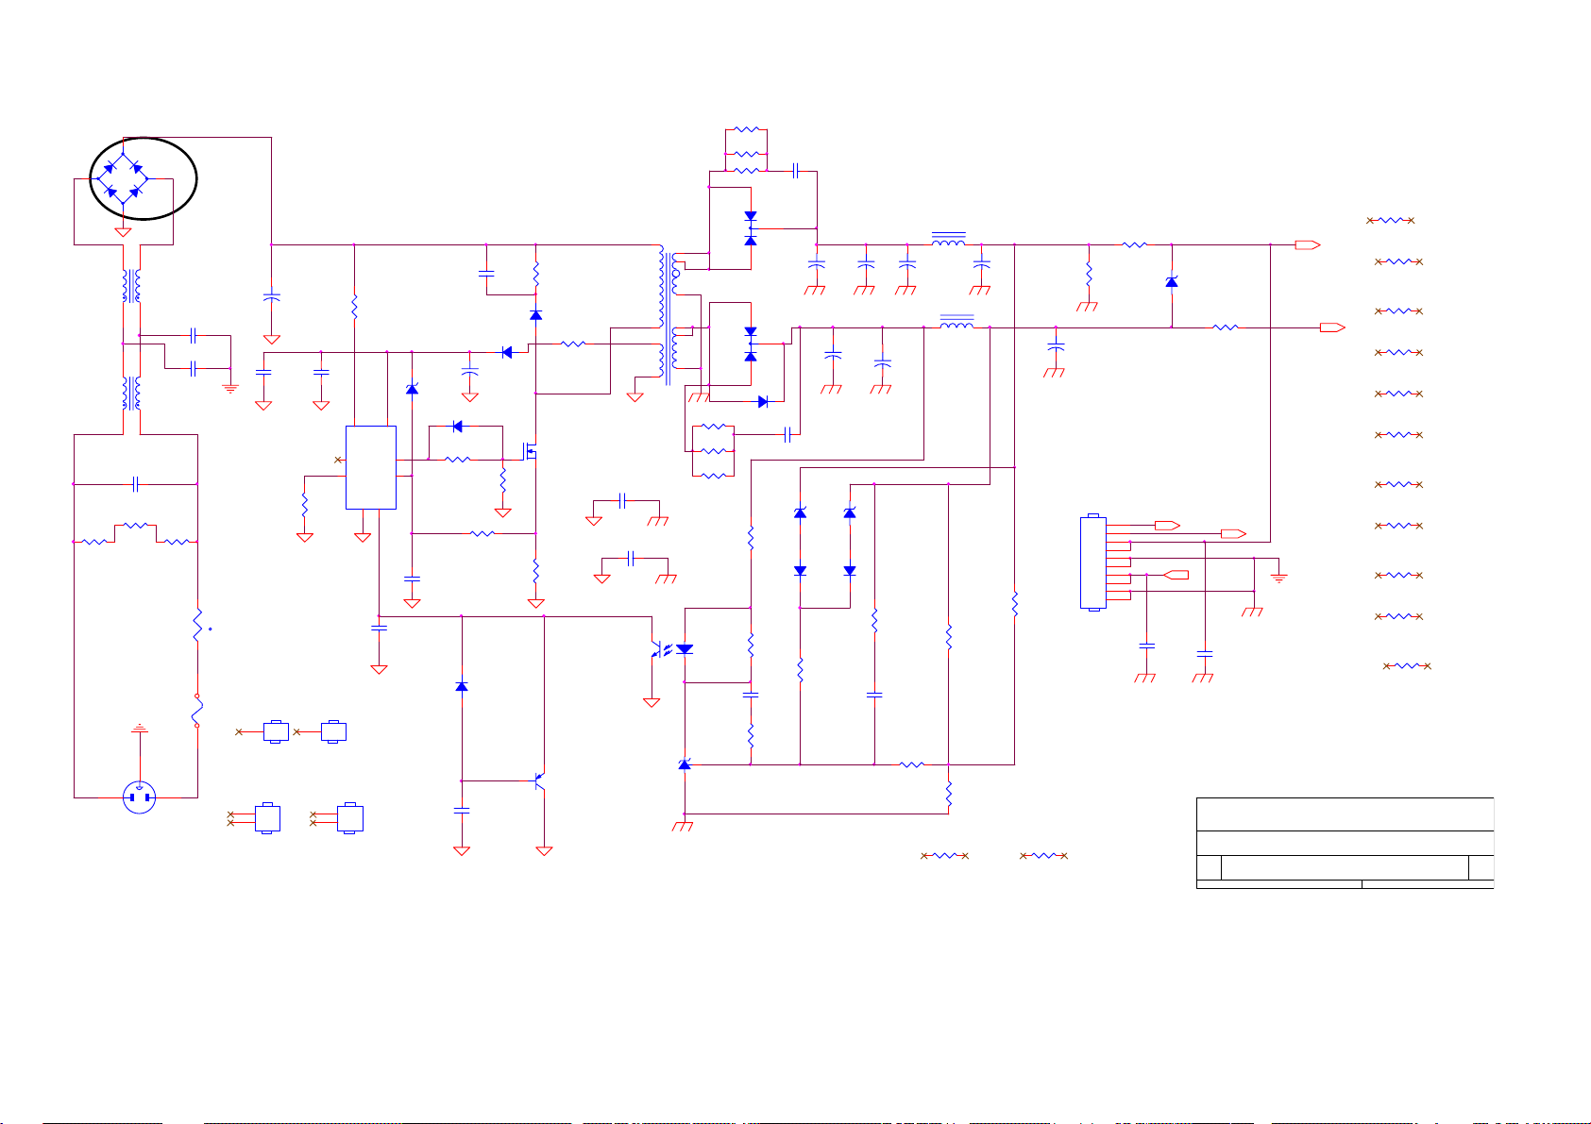Image resolution: width=1591 pixels, height=1124 pixels.
Task: Click the inductor on the top output rail
Action: [x=949, y=239]
